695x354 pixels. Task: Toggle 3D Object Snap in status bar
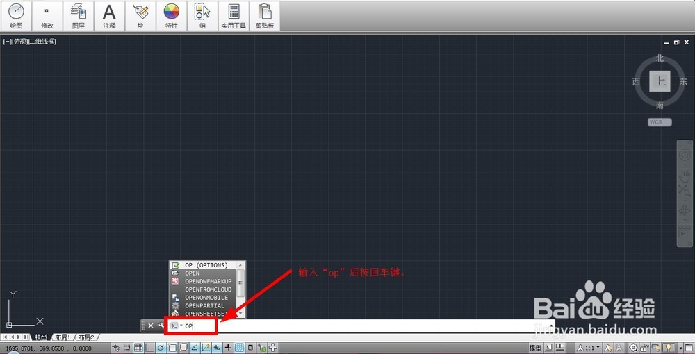pyautogui.click(x=183, y=348)
